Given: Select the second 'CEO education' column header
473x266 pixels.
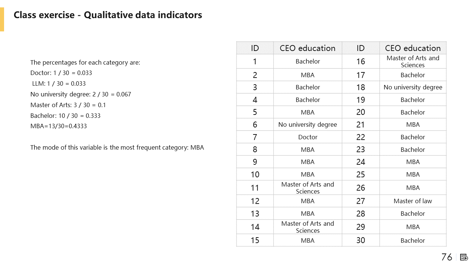Looking at the screenshot, I should [413, 48].
